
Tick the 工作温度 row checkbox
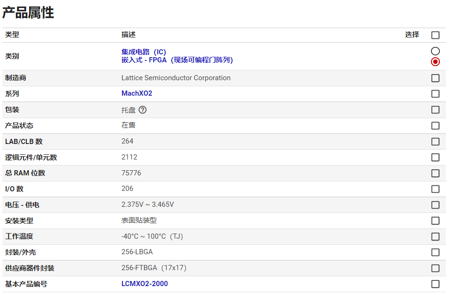click(x=435, y=236)
